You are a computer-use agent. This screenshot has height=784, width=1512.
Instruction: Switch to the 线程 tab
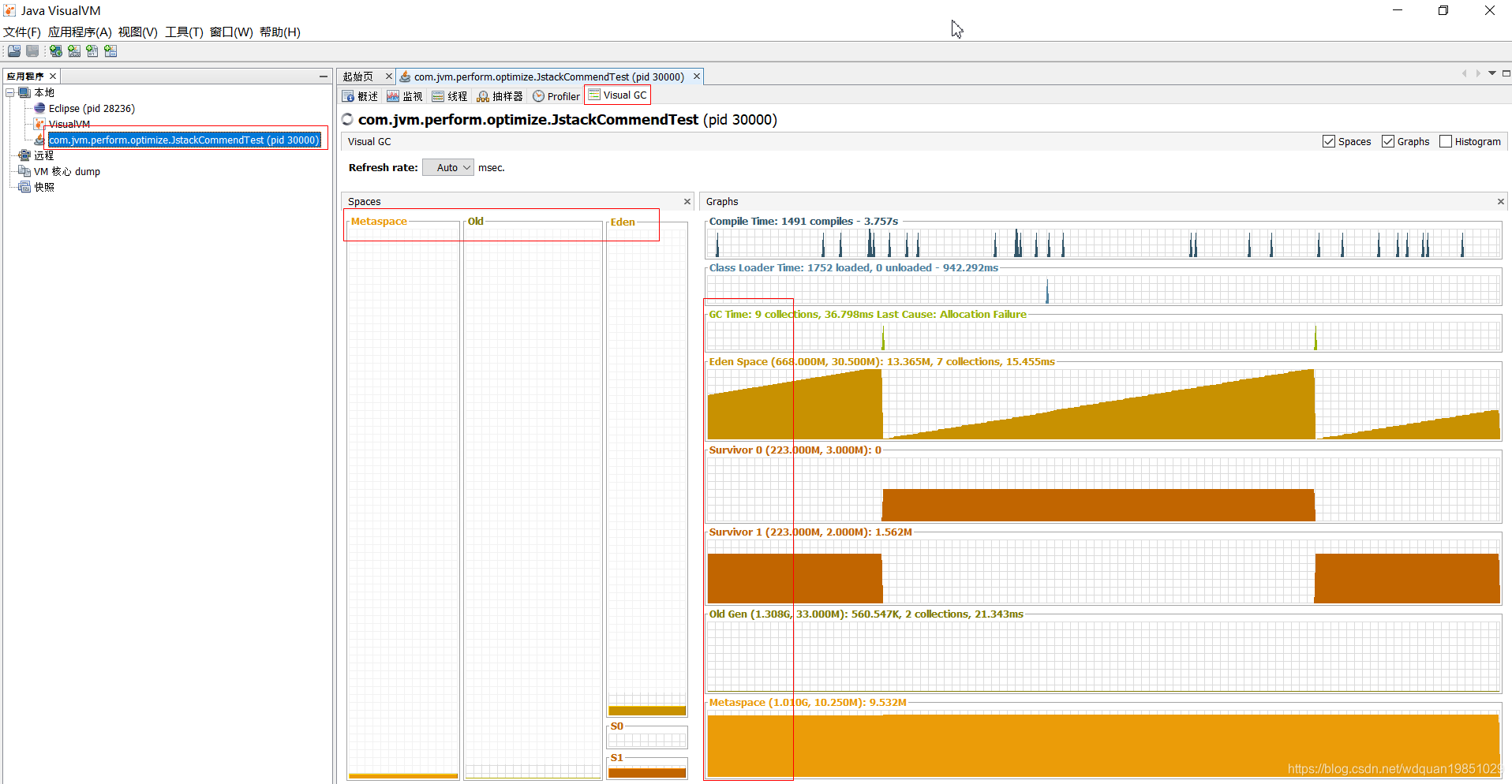tap(451, 96)
